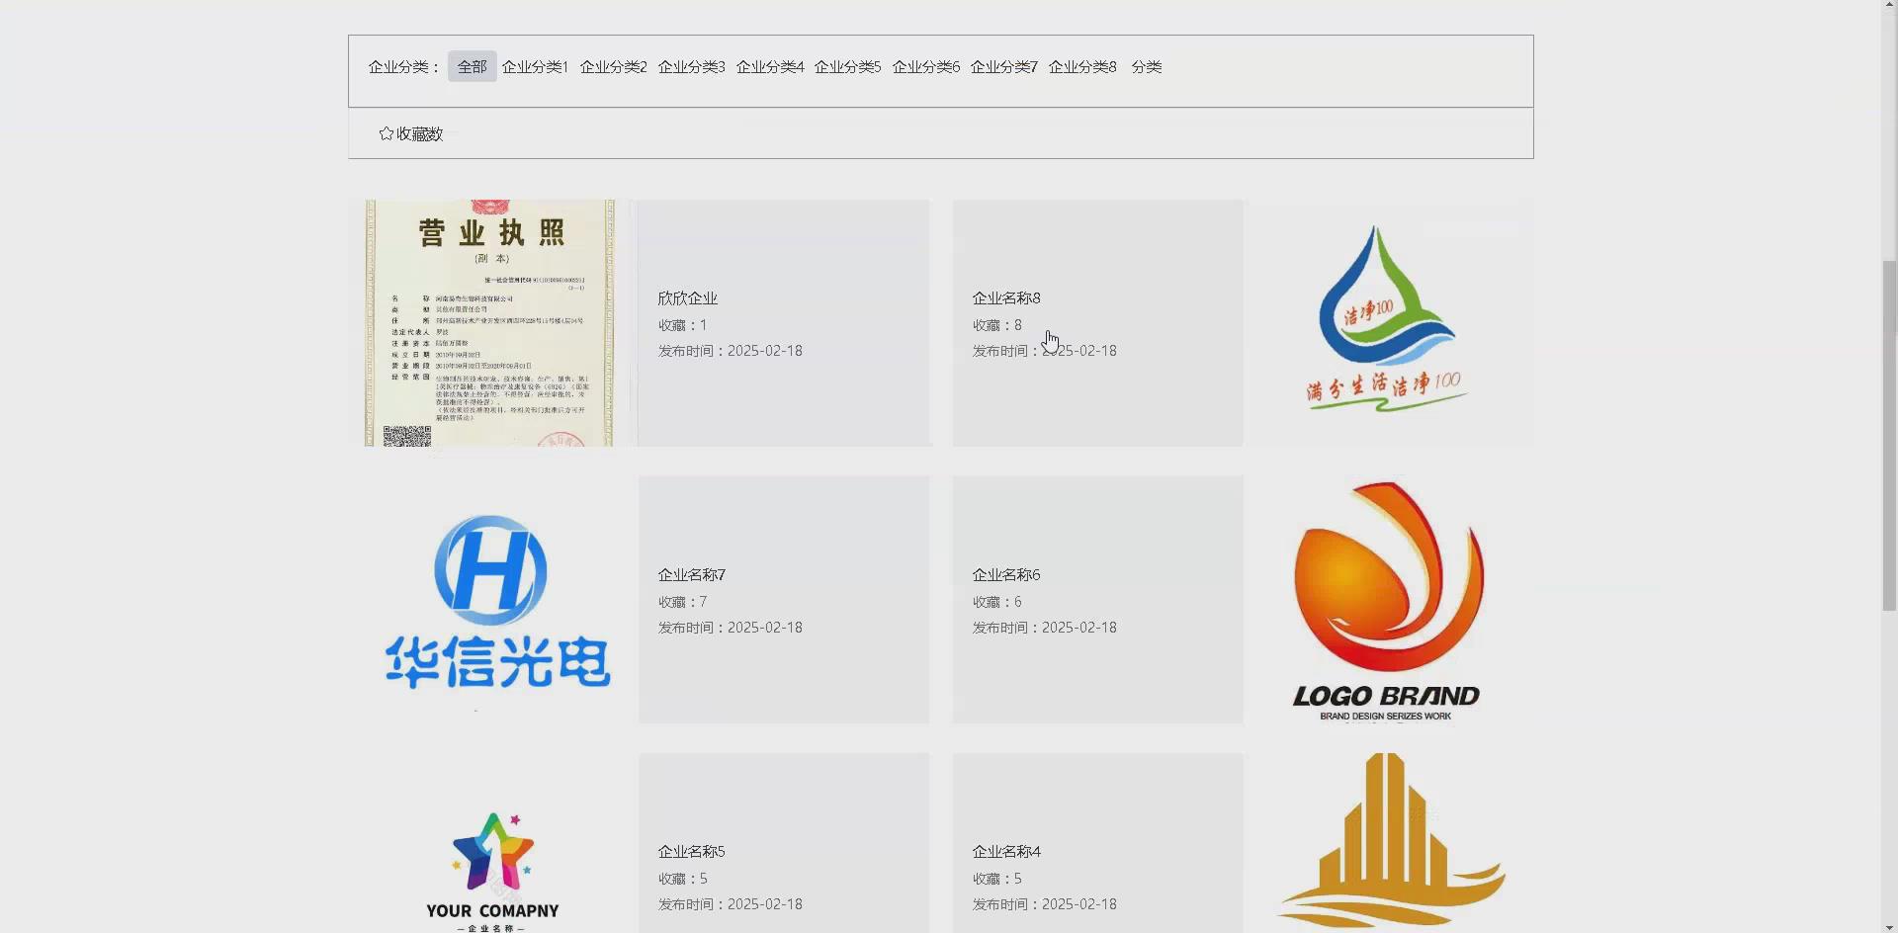1898x933 pixels.
Task: Click the scrollbar down arrow
Action: click(1889, 926)
